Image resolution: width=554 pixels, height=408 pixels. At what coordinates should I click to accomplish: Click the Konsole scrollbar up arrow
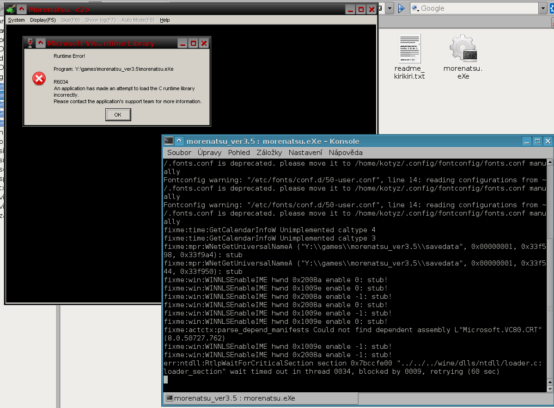[550, 162]
